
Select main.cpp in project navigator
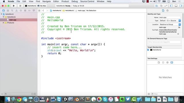pyautogui.click(x=13, y=20)
